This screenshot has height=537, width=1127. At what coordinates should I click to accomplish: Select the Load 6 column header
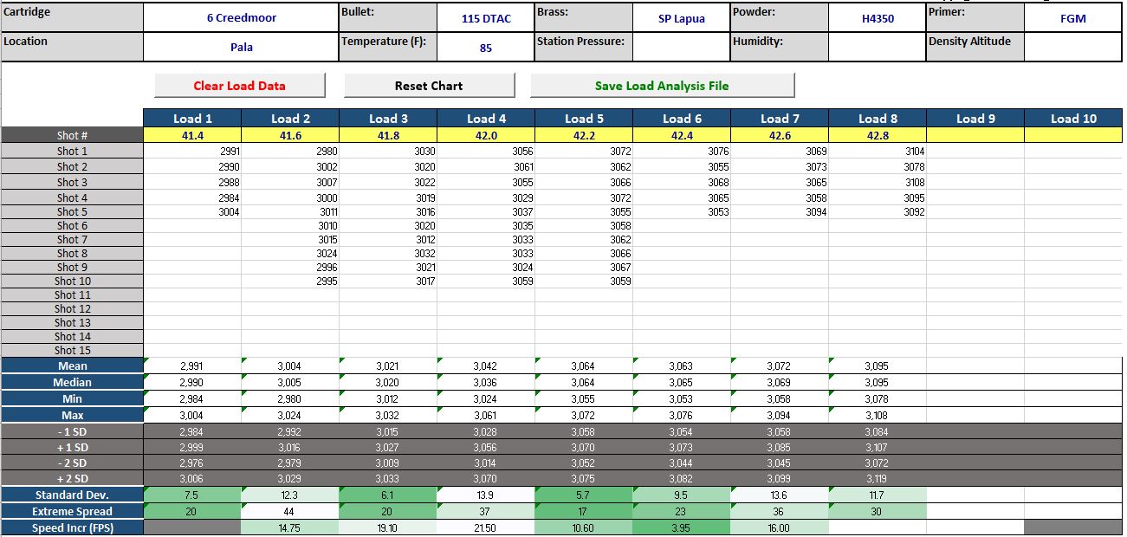(682, 119)
